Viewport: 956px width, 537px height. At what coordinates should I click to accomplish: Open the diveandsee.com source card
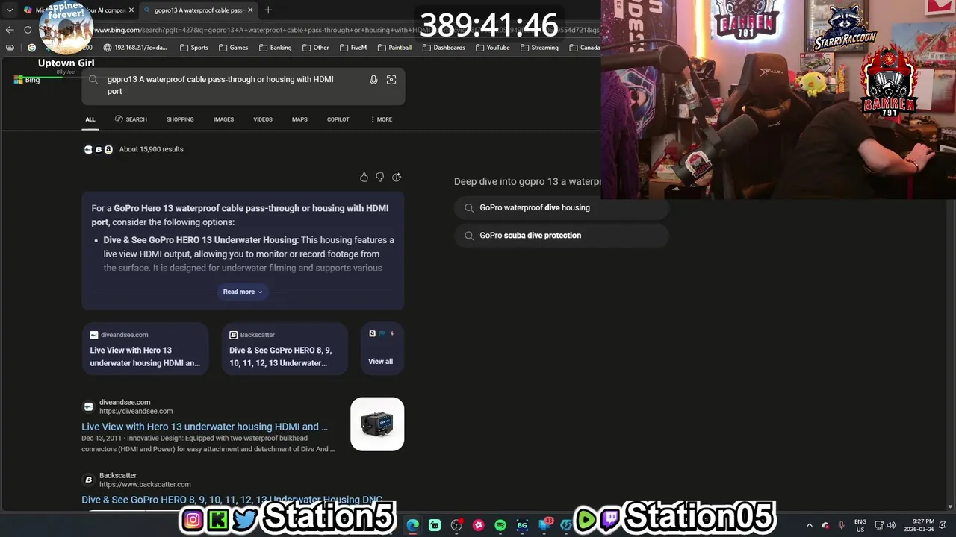(x=145, y=348)
